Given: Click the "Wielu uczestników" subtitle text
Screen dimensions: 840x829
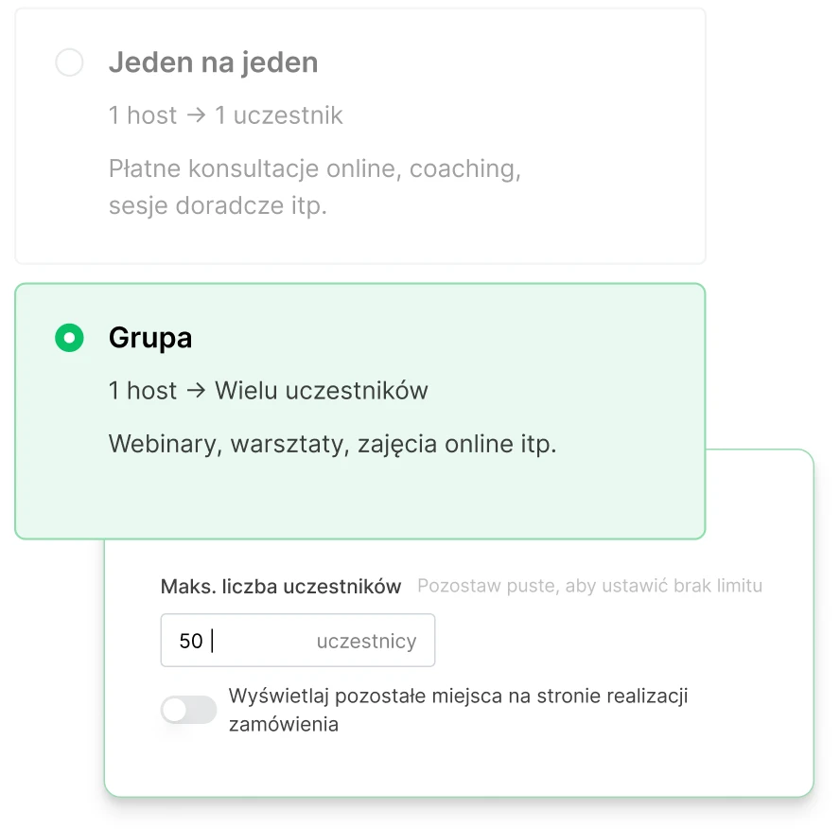Looking at the screenshot, I should point(322,391).
